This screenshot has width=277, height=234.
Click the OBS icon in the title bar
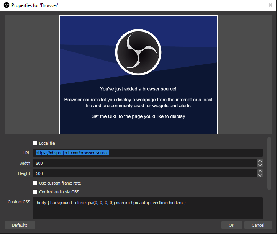[6, 5]
